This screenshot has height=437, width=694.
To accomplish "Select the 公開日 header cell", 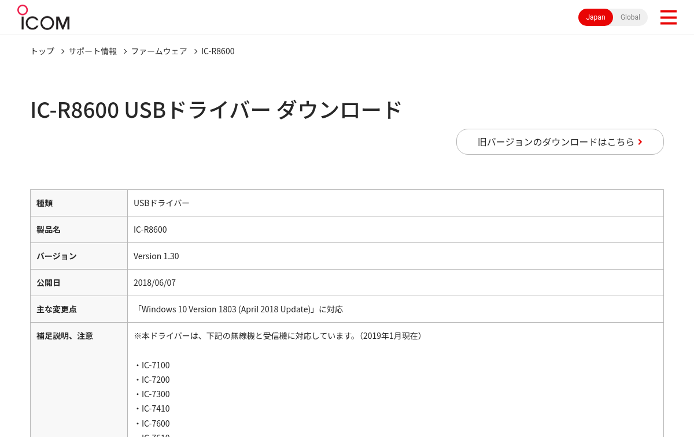I will pyautogui.click(x=79, y=283).
